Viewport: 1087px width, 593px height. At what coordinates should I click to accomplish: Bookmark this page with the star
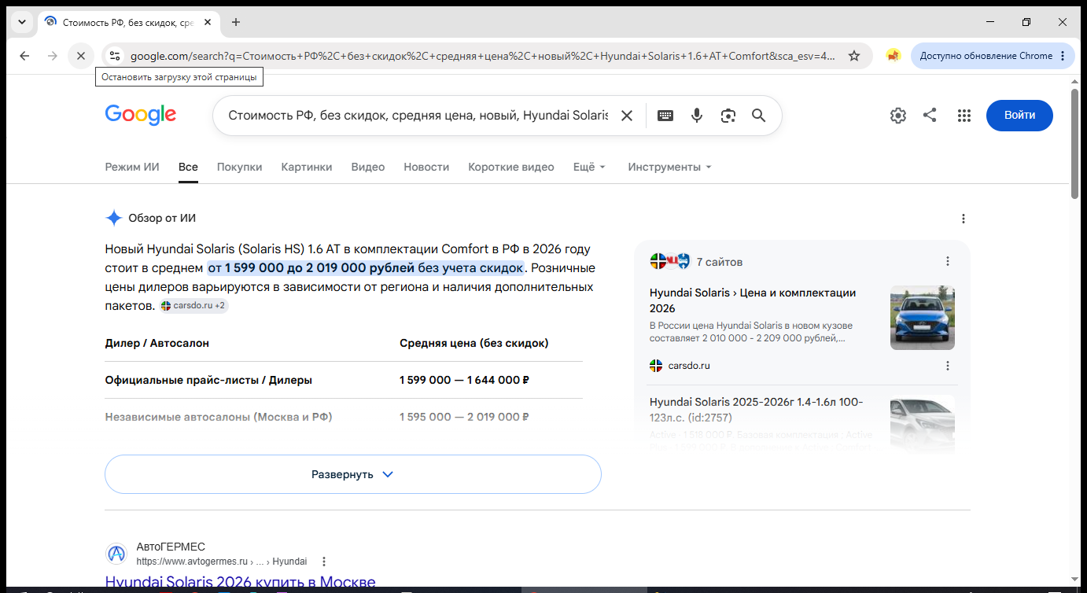pyautogui.click(x=854, y=56)
